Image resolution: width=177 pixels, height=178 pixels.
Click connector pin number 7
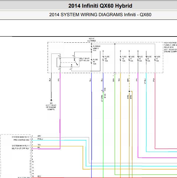pos(32,153)
